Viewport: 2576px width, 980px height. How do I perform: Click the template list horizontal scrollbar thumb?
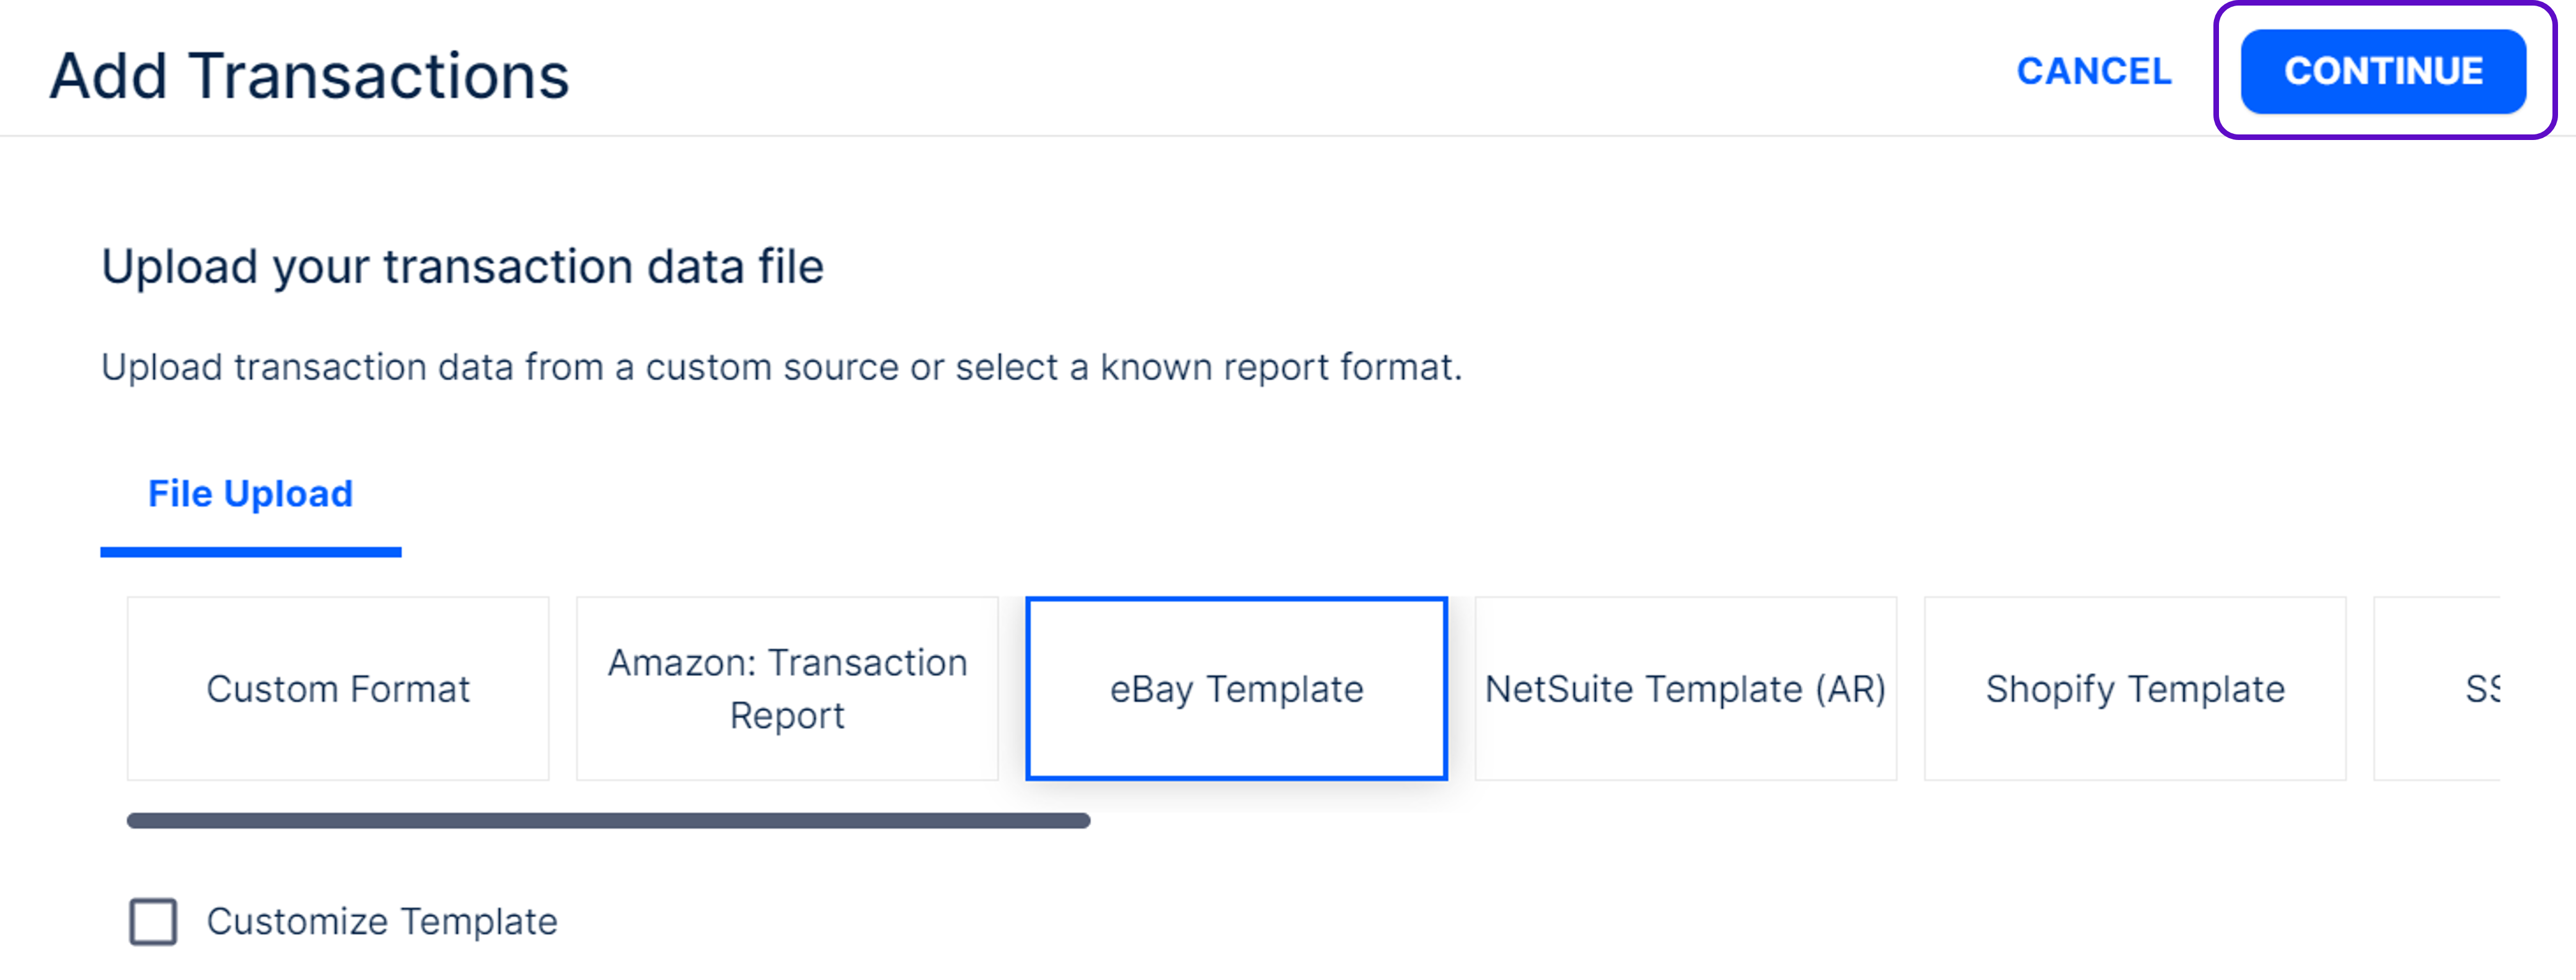pyautogui.click(x=608, y=820)
